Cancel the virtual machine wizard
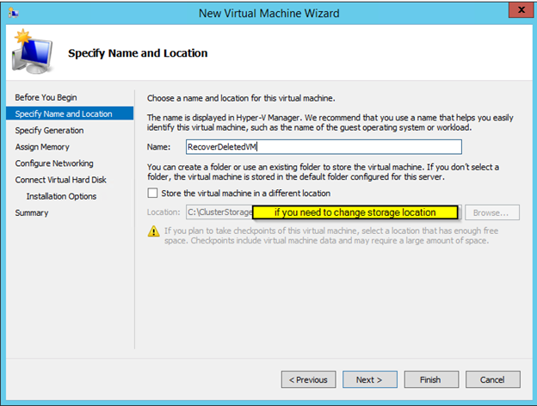537x406 pixels. click(491, 379)
